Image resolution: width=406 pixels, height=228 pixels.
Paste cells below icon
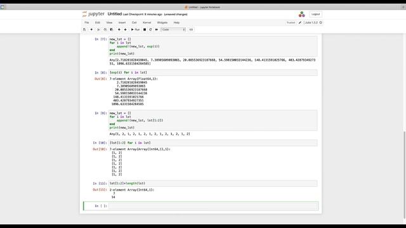[112, 30]
